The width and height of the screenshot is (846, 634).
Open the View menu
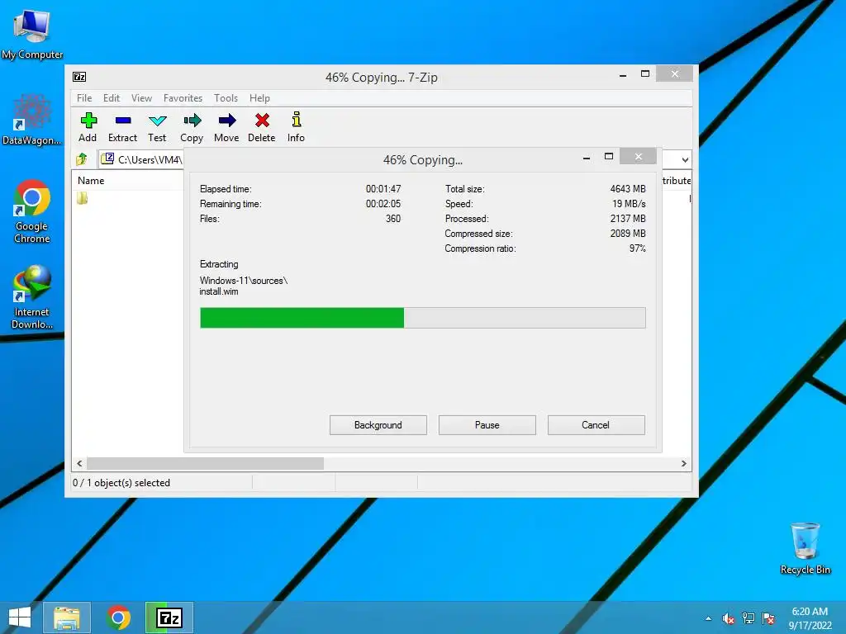coord(141,98)
